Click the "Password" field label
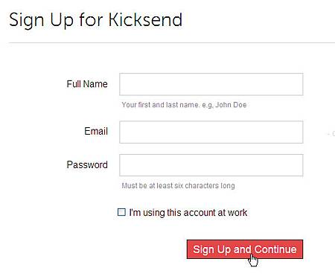335x279 pixels. point(87,164)
